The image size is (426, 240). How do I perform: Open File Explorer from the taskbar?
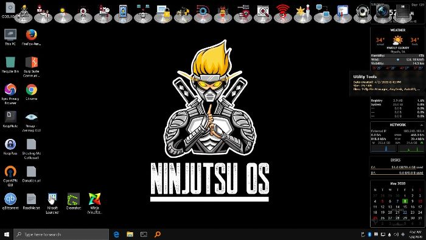pyautogui.click(x=130, y=235)
